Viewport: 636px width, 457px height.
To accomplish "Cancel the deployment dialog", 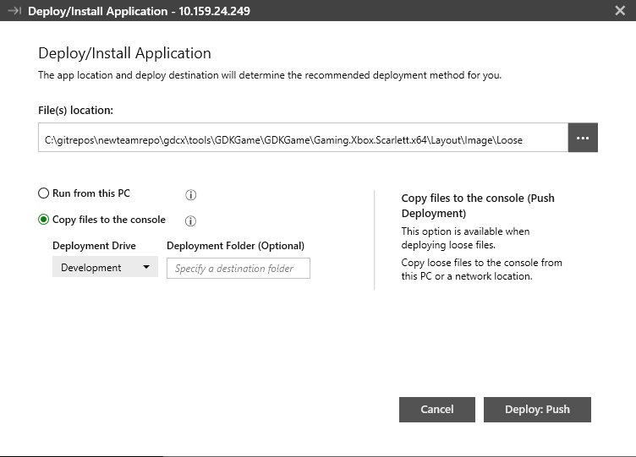I will (x=437, y=409).
